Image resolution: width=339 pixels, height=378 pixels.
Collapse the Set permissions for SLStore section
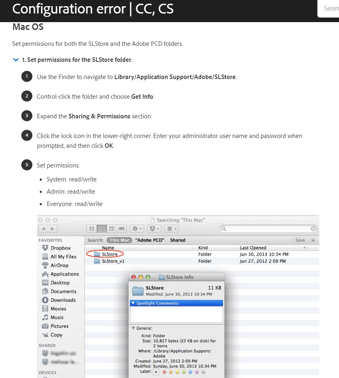(x=16, y=60)
